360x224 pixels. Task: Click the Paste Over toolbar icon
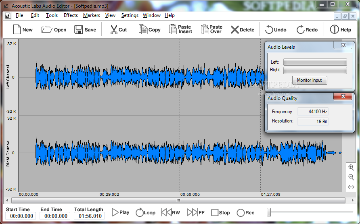(212, 29)
